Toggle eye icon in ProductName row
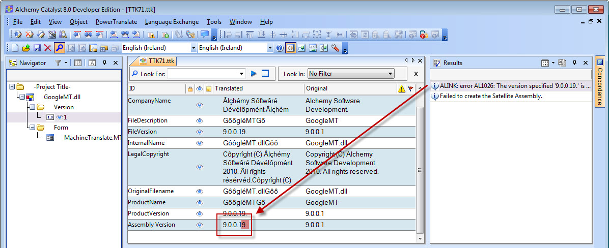Image resolution: width=609 pixels, height=248 pixels. (x=200, y=202)
